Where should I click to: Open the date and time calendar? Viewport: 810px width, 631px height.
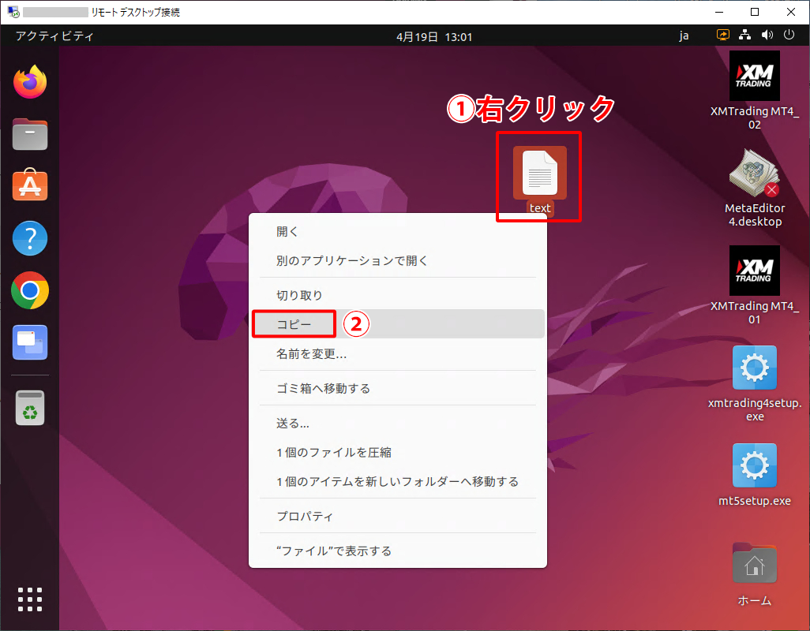pyautogui.click(x=433, y=36)
